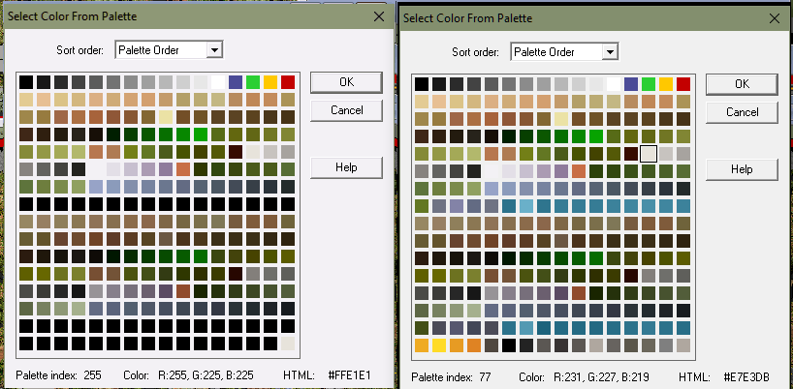Close the left Select Color From Palette window

378,15
